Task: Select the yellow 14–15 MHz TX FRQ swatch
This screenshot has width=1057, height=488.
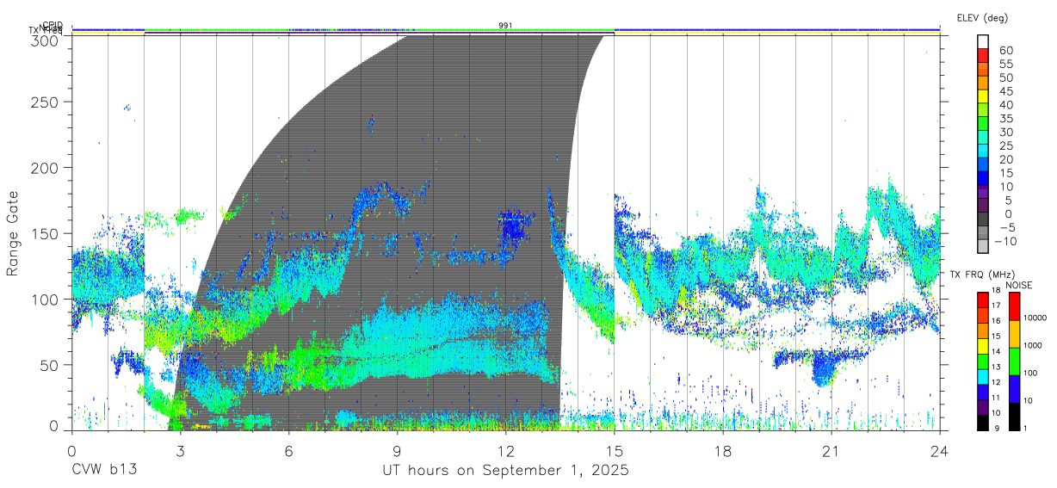Action: tap(983, 345)
